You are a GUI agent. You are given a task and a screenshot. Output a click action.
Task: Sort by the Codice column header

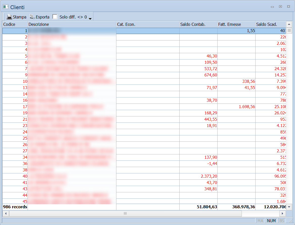click(x=15, y=24)
